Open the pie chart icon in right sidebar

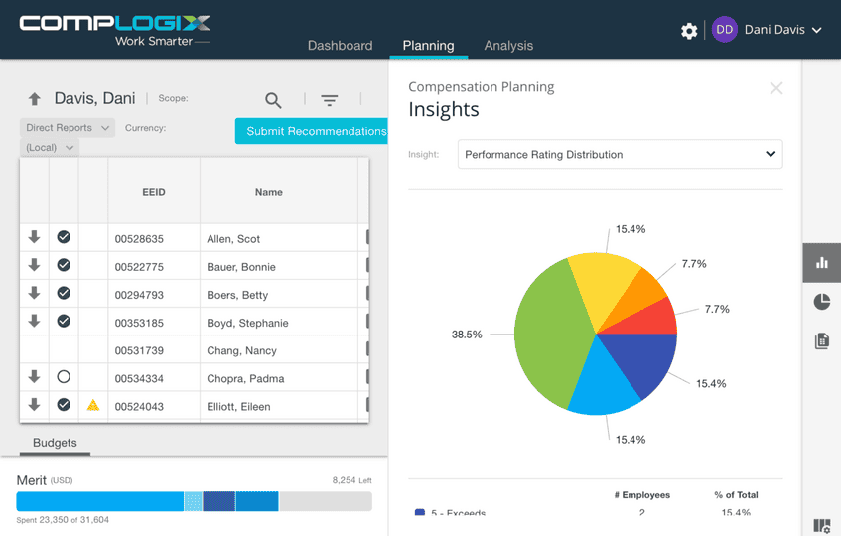821,302
